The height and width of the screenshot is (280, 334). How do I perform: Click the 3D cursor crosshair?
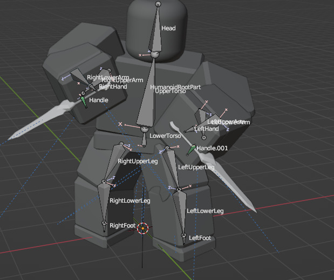click(x=142, y=228)
